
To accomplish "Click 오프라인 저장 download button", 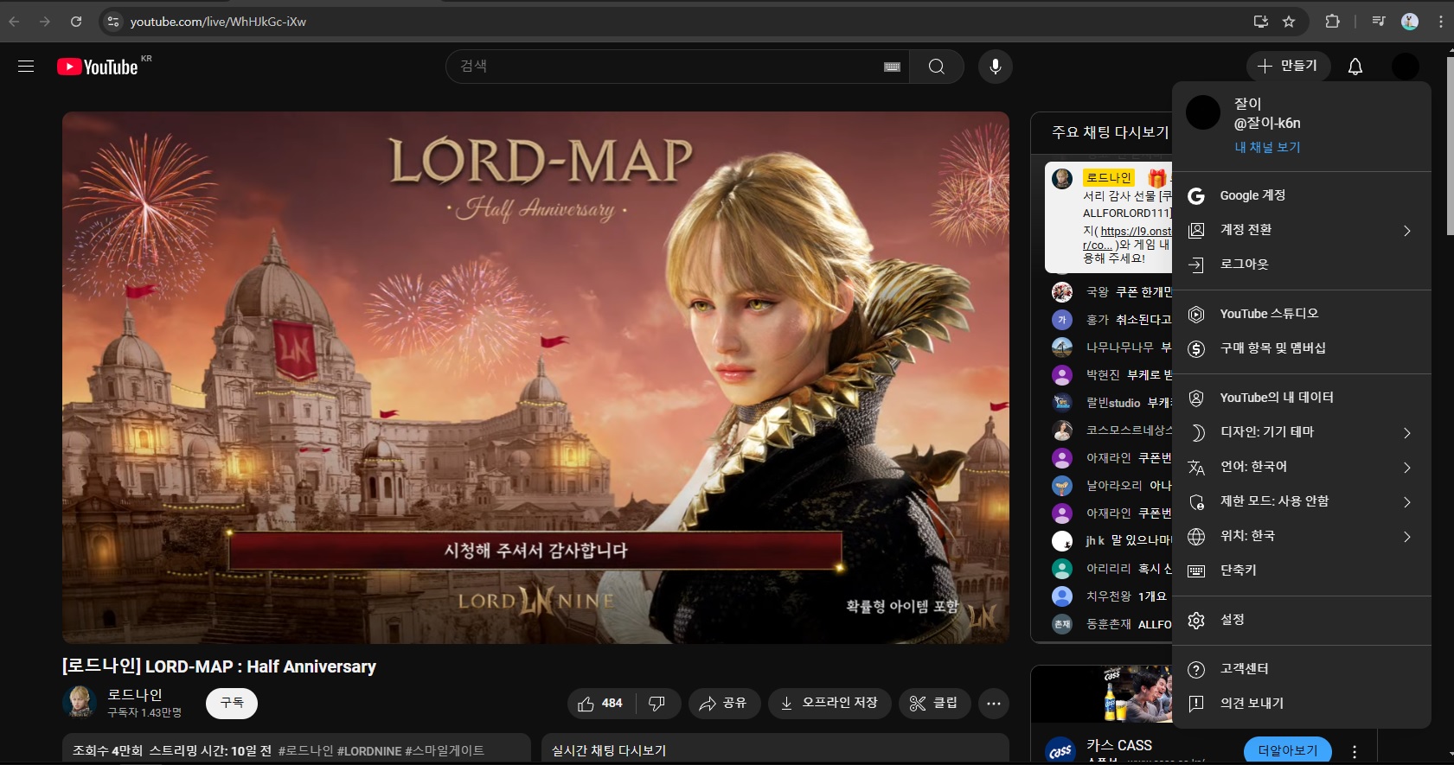I will click(829, 704).
